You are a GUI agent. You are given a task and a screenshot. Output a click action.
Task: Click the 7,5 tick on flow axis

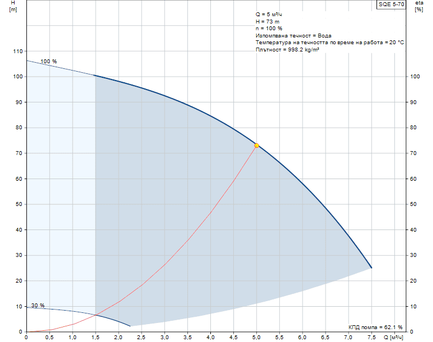click(x=371, y=338)
